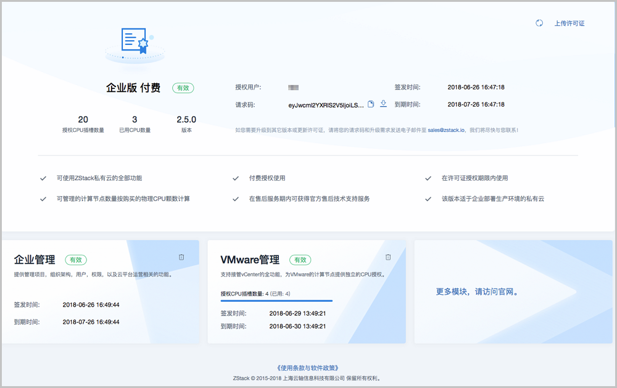The height and width of the screenshot is (388, 617).
Task: Click 更多模块，请访问官网 card
Action: coord(477,292)
